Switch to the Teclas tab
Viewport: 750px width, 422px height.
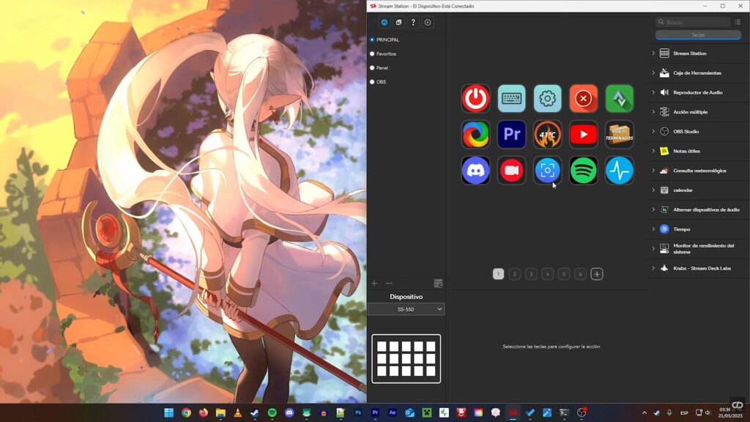pyautogui.click(x=698, y=35)
